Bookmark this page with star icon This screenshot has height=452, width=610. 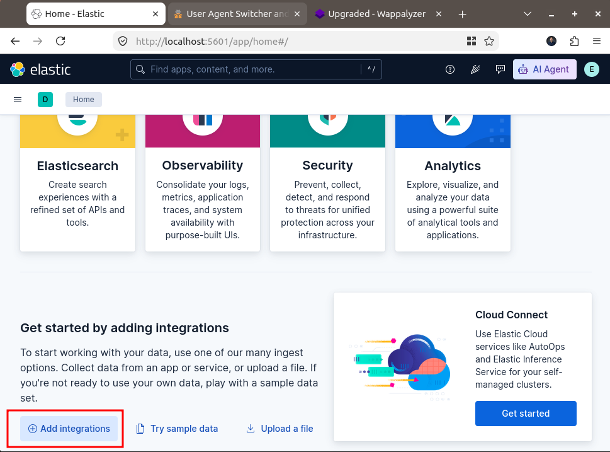click(x=489, y=41)
